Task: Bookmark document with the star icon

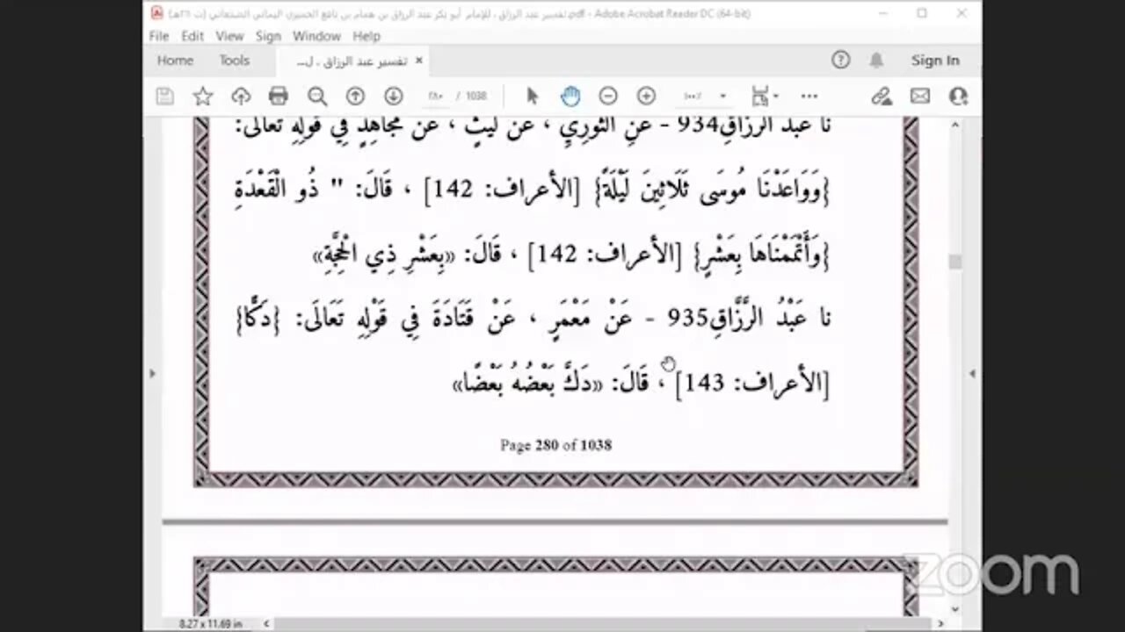Action: coord(203,97)
